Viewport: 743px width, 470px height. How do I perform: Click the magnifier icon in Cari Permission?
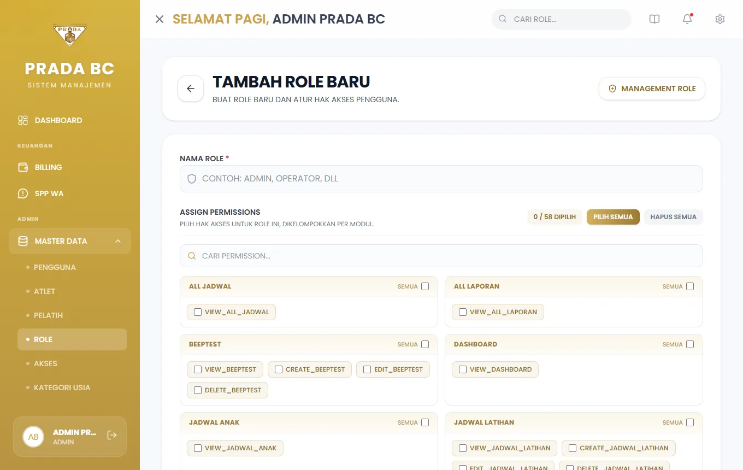point(192,256)
